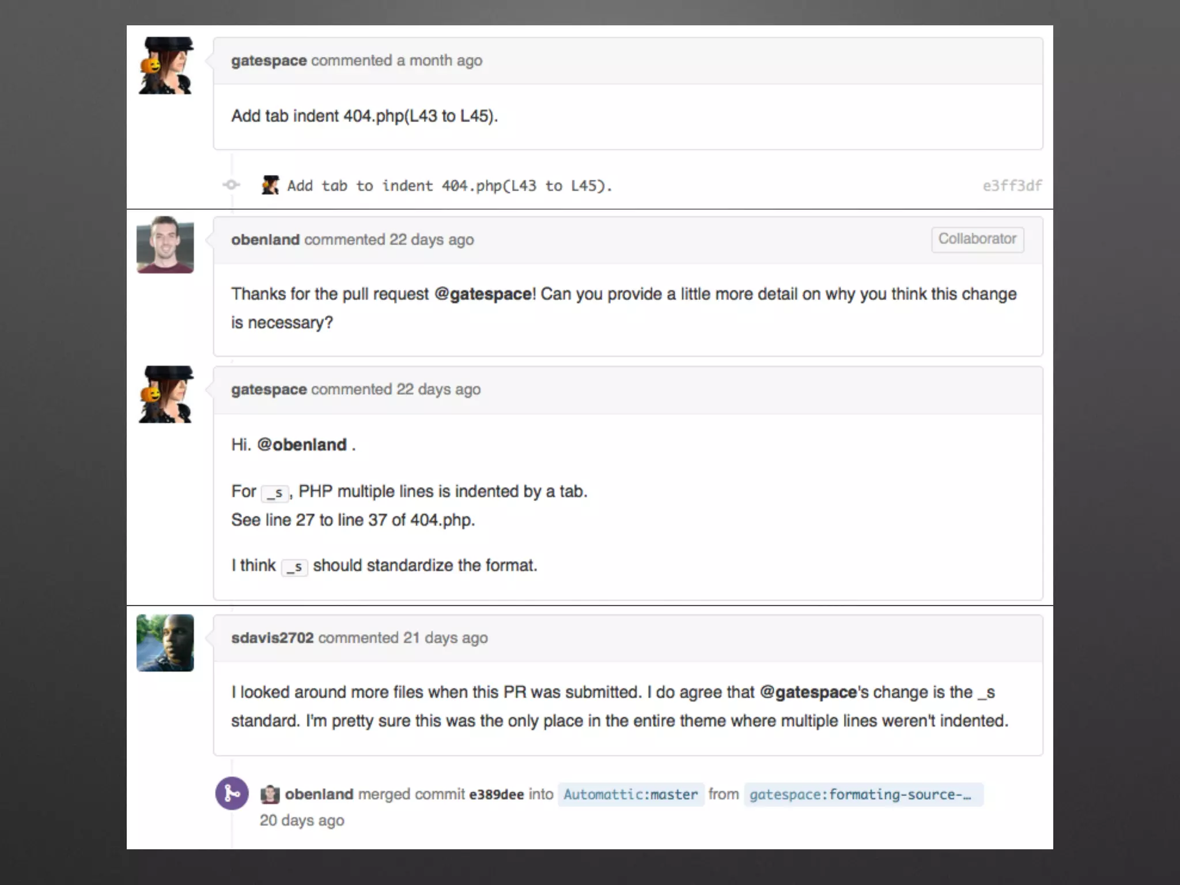Click '21 days ago' timestamp on sdavis2702's comment

point(445,638)
